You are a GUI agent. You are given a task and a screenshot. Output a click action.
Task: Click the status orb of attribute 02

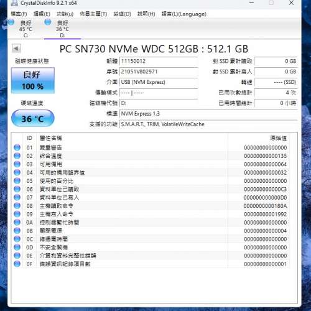17,156
